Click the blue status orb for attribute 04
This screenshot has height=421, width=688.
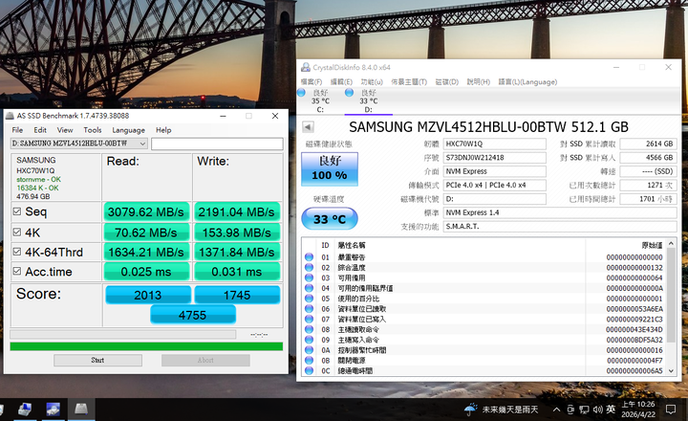click(x=309, y=288)
